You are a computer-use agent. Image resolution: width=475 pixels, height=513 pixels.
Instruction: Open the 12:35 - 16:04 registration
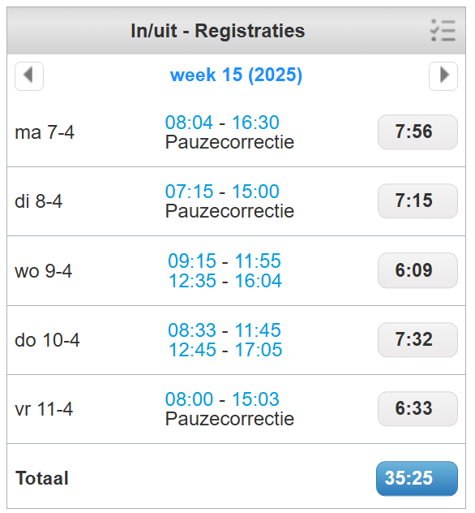(225, 281)
